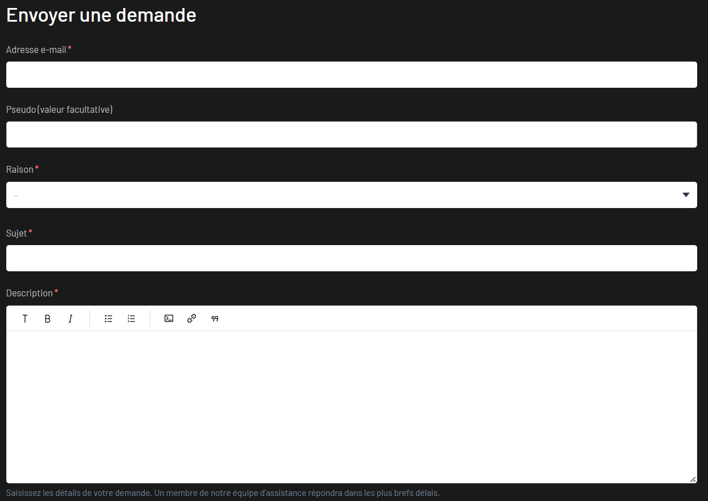Click the Description box resize handle
The height and width of the screenshot is (501, 708).
point(693,479)
